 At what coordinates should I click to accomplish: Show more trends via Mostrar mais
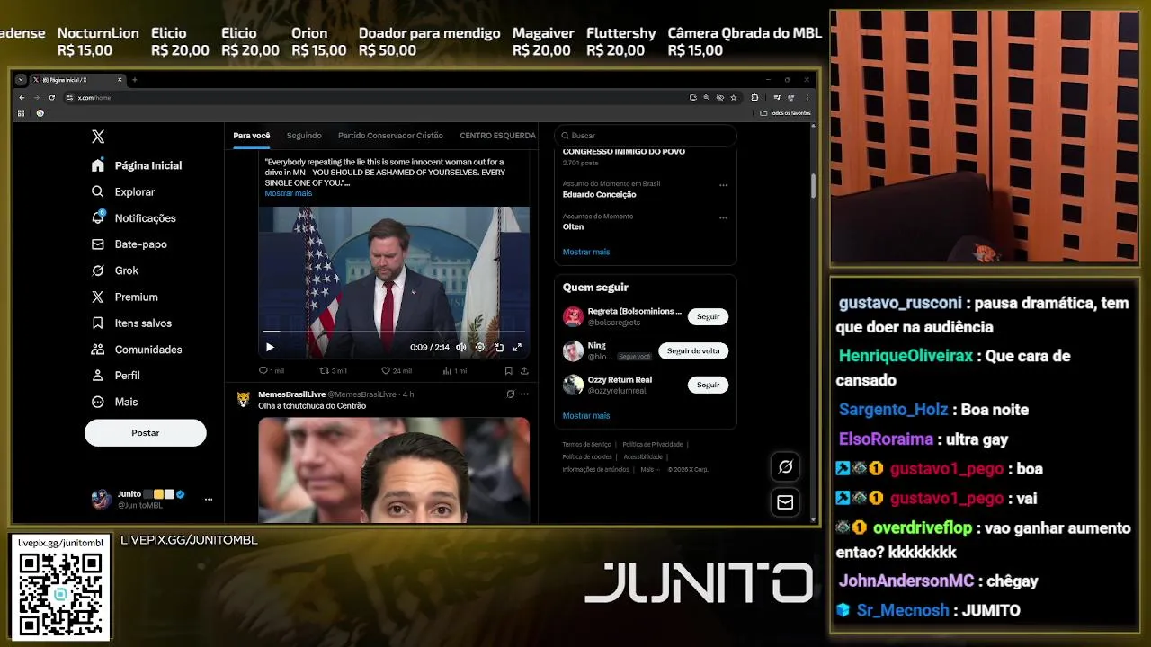click(x=586, y=252)
